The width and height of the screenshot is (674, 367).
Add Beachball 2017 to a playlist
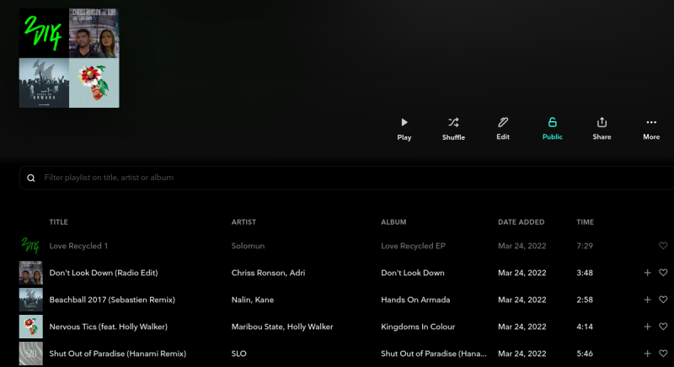click(647, 300)
